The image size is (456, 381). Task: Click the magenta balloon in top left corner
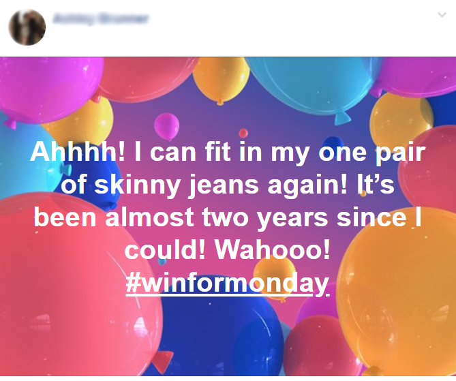(46, 87)
